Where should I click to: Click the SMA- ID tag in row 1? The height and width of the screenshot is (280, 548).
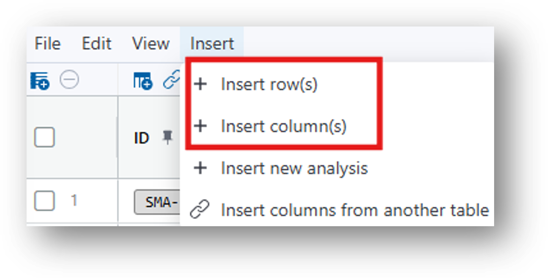157,203
